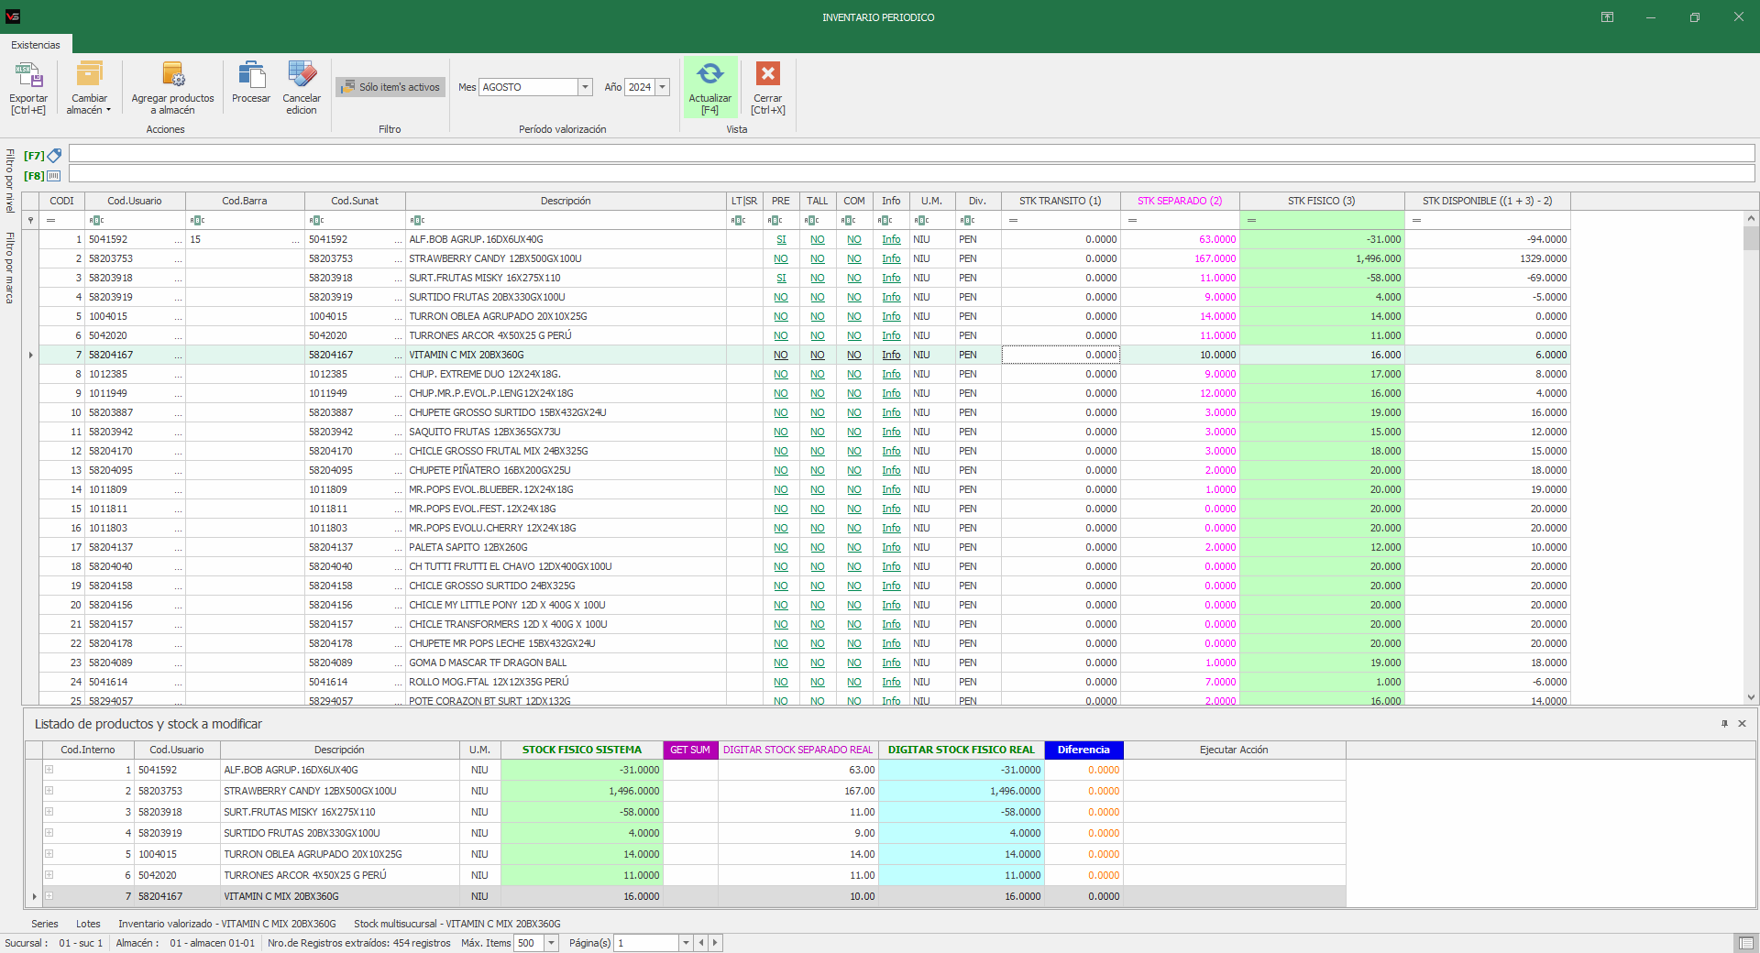Expand row 6 TURRONES ARCOR in lower list
This screenshot has height=953, width=1760.
click(49, 875)
